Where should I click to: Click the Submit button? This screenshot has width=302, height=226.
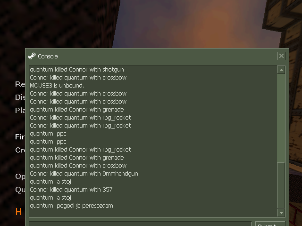coord(270,224)
